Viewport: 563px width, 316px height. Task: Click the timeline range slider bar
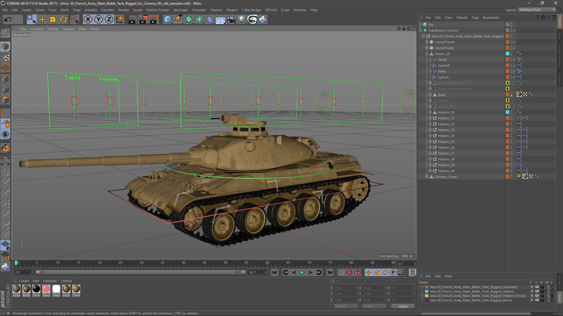coord(141,272)
